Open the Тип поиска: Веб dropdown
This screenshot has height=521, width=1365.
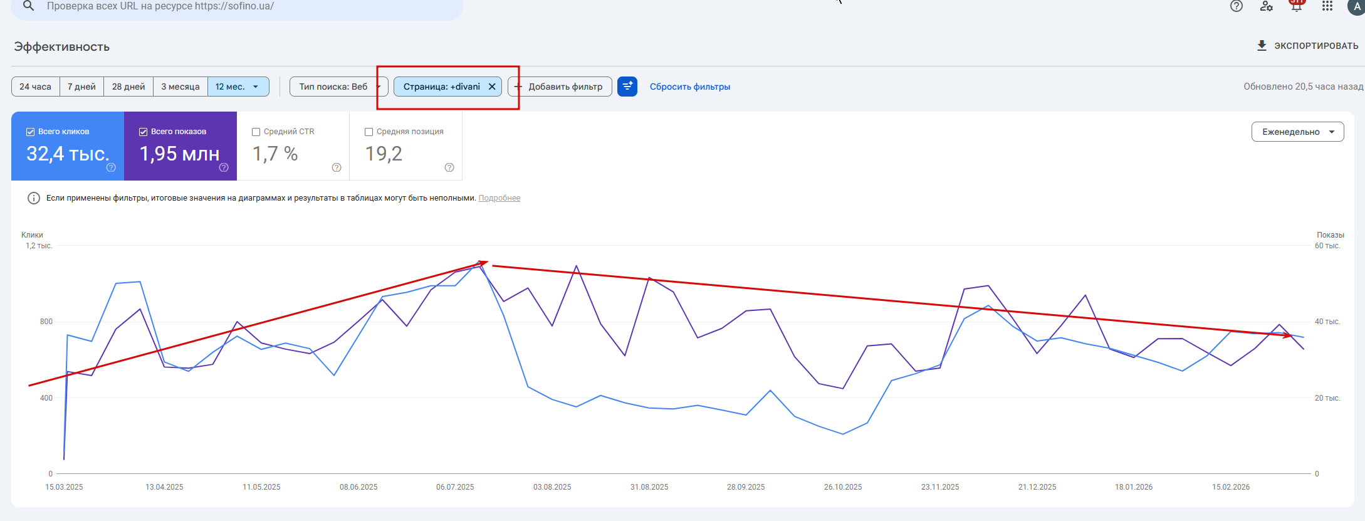338,87
